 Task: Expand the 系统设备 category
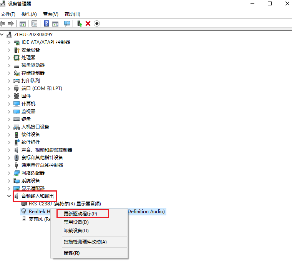click(x=9, y=181)
